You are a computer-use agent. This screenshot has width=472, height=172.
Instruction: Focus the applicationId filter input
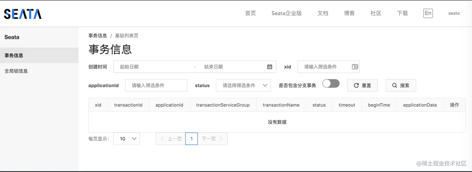(x=156, y=85)
